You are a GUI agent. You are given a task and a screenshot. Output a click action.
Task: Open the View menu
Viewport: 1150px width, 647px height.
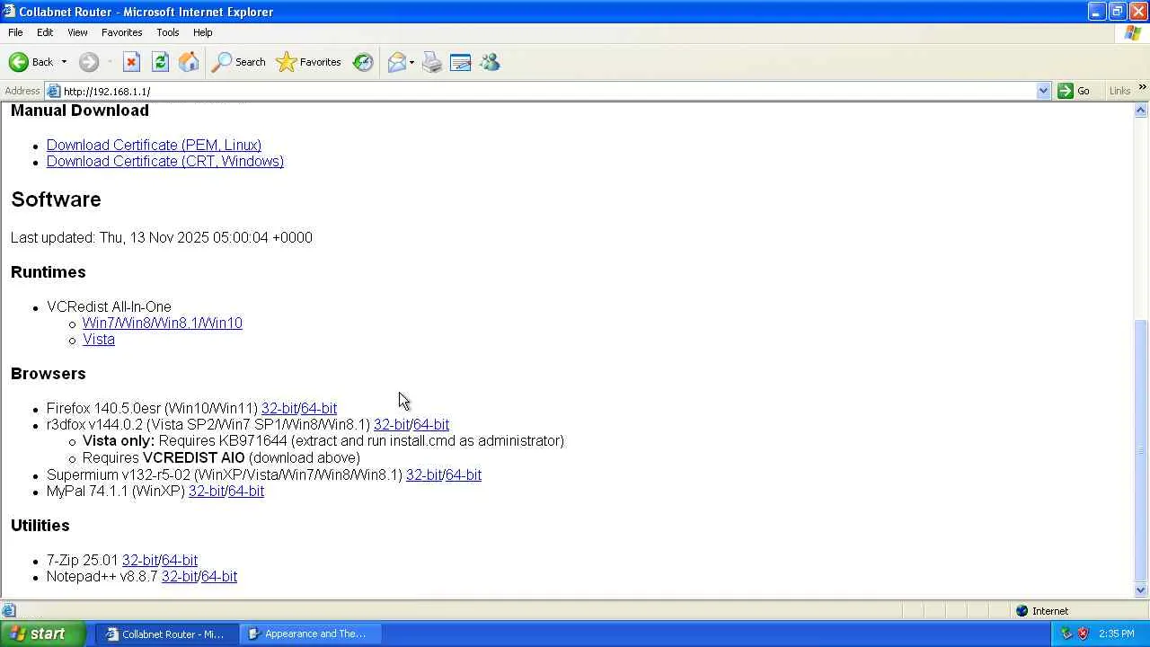click(x=77, y=32)
